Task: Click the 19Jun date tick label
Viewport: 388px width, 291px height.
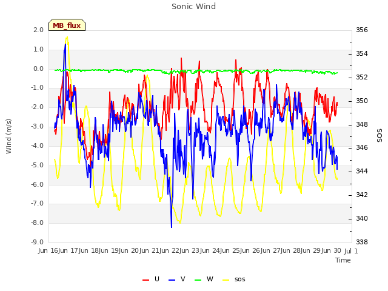Action: (120, 250)
